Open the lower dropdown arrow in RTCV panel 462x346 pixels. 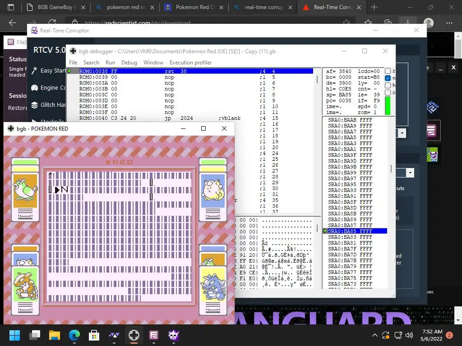point(410,173)
